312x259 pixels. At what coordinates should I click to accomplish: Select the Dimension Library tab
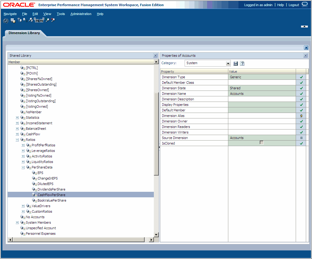[24, 33]
